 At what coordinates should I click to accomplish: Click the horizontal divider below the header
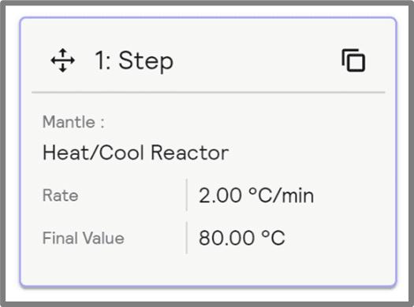[x=208, y=93]
